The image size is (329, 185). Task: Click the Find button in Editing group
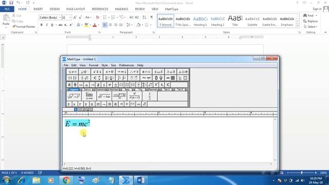[x=308, y=15]
